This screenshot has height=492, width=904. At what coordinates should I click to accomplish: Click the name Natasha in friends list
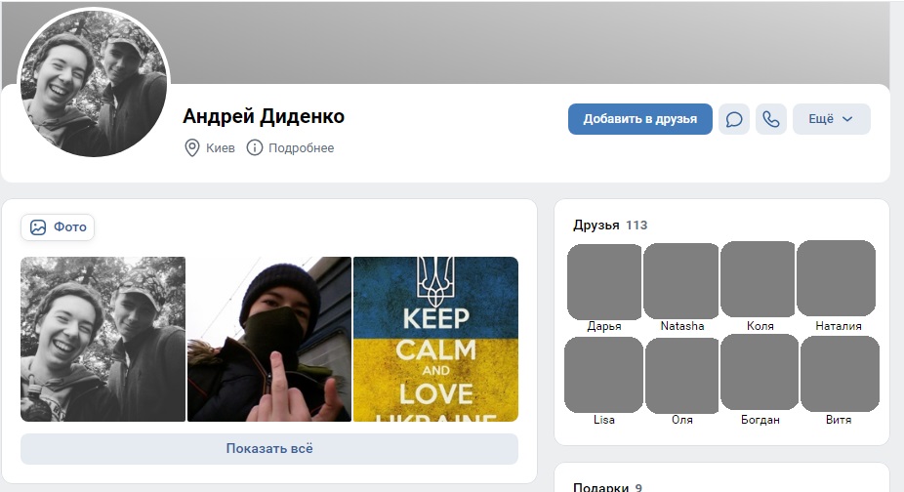(682, 326)
